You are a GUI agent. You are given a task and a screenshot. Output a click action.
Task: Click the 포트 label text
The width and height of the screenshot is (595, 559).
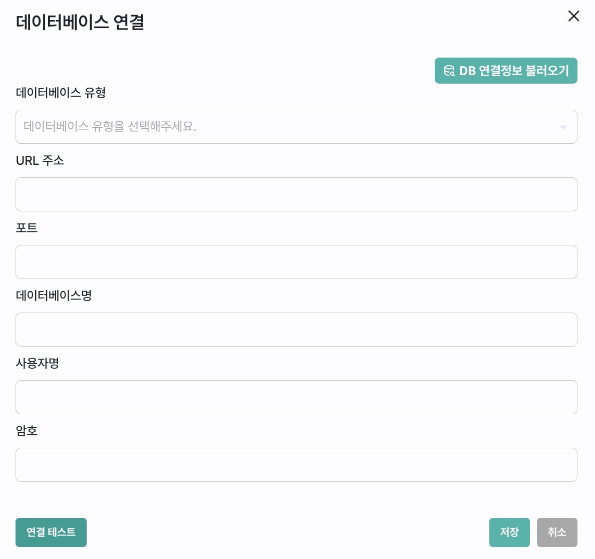(x=27, y=228)
